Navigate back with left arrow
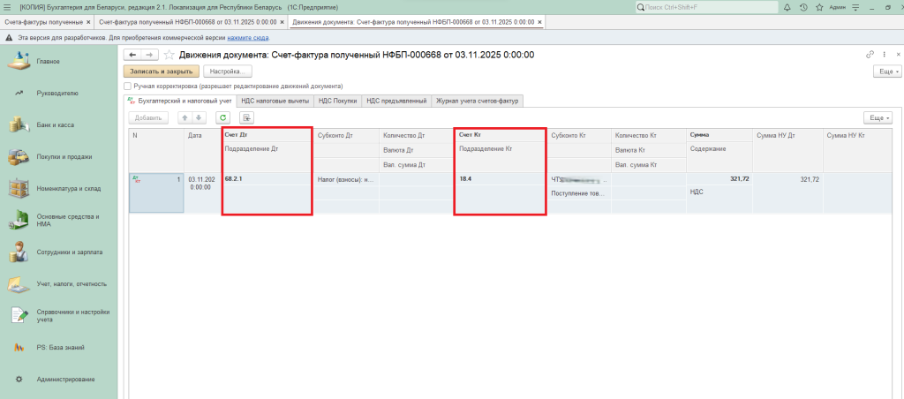 coord(133,55)
